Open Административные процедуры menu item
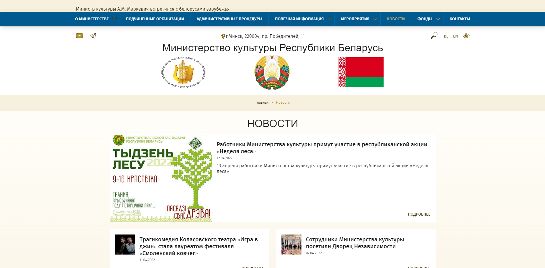Image resolution: width=545 pixels, height=268 pixels. 229,19
